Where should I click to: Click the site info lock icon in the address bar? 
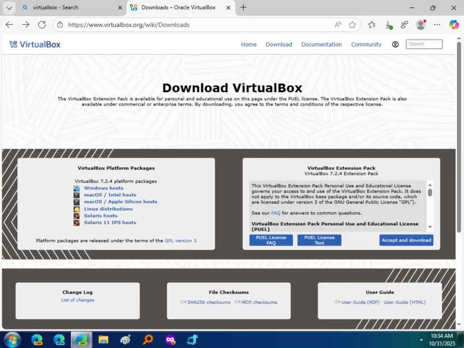(60, 24)
